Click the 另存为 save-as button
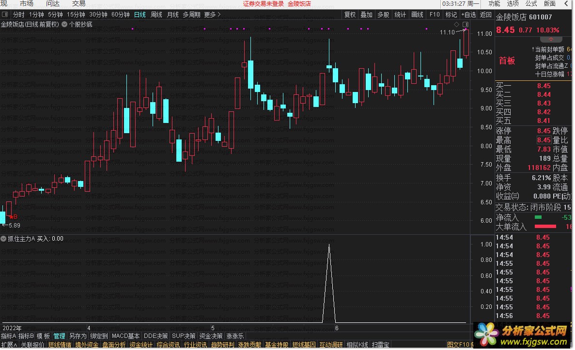Screen dimensions: 575x350 pyautogui.click(x=78, y=336)
